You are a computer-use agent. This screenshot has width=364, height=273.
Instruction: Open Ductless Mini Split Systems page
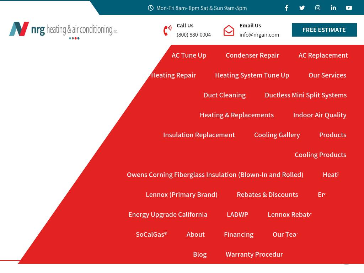tap(305, 95)
